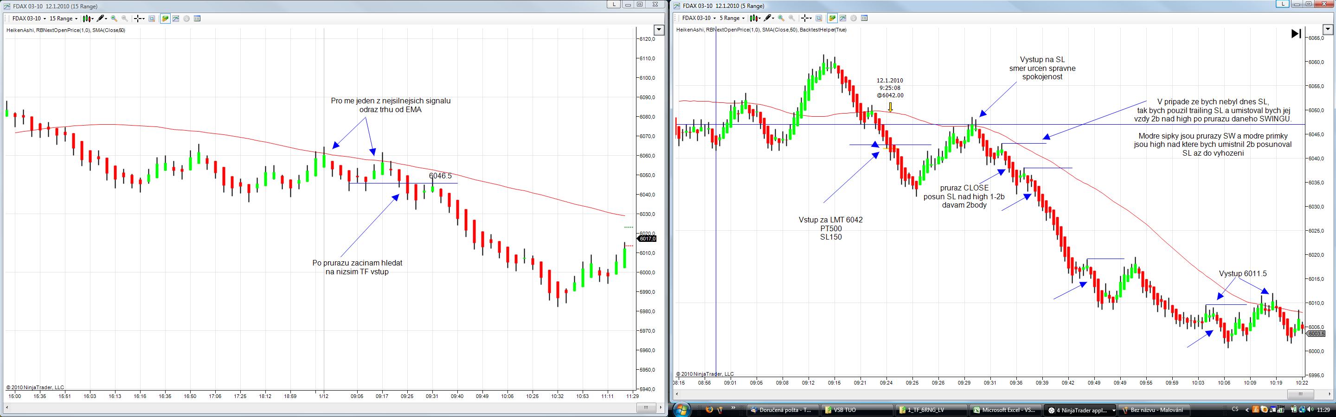Click 'Vystup na SL' annotation text
This screenshot has width=1336, height=417.
coord(1042,60)
